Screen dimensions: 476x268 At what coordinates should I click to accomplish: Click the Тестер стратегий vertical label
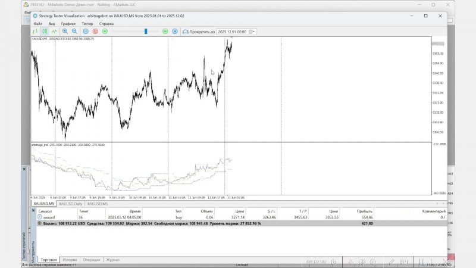(x=24, y=246)
